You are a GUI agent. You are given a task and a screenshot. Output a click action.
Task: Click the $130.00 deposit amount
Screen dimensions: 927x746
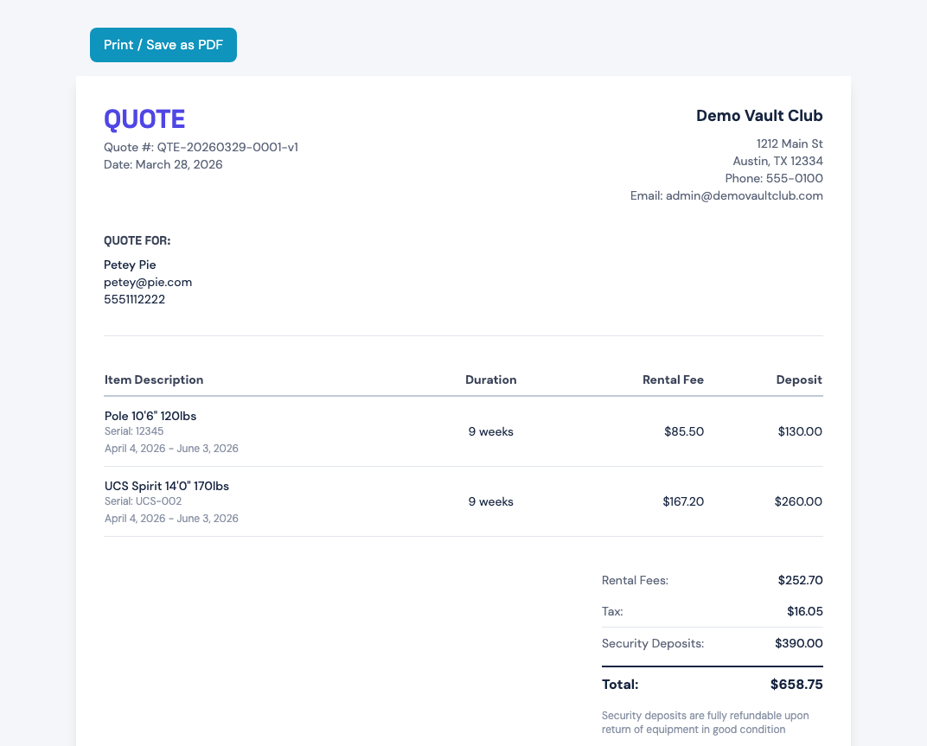800,431
